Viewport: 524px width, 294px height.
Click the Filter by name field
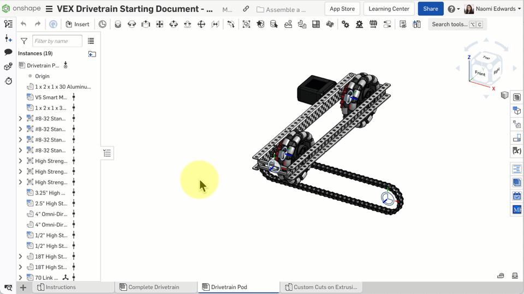tap(57, 41)
